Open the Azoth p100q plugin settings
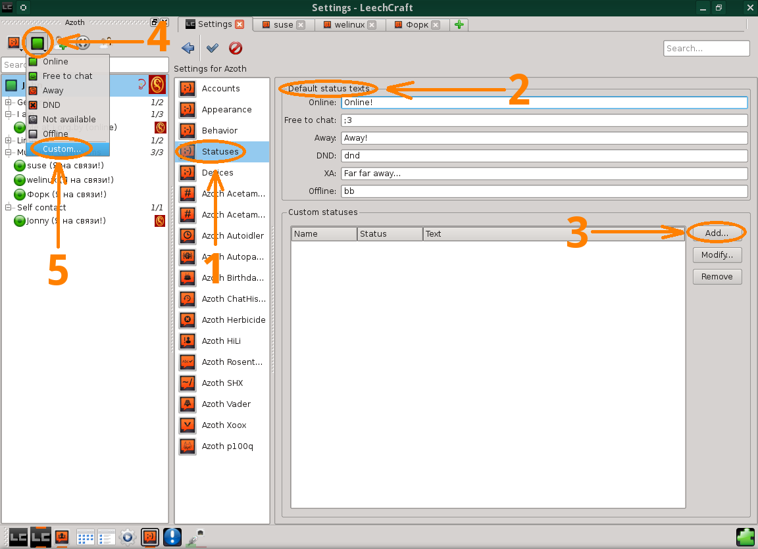The width and height of the screenshot is (758, 549). (222, 446)
